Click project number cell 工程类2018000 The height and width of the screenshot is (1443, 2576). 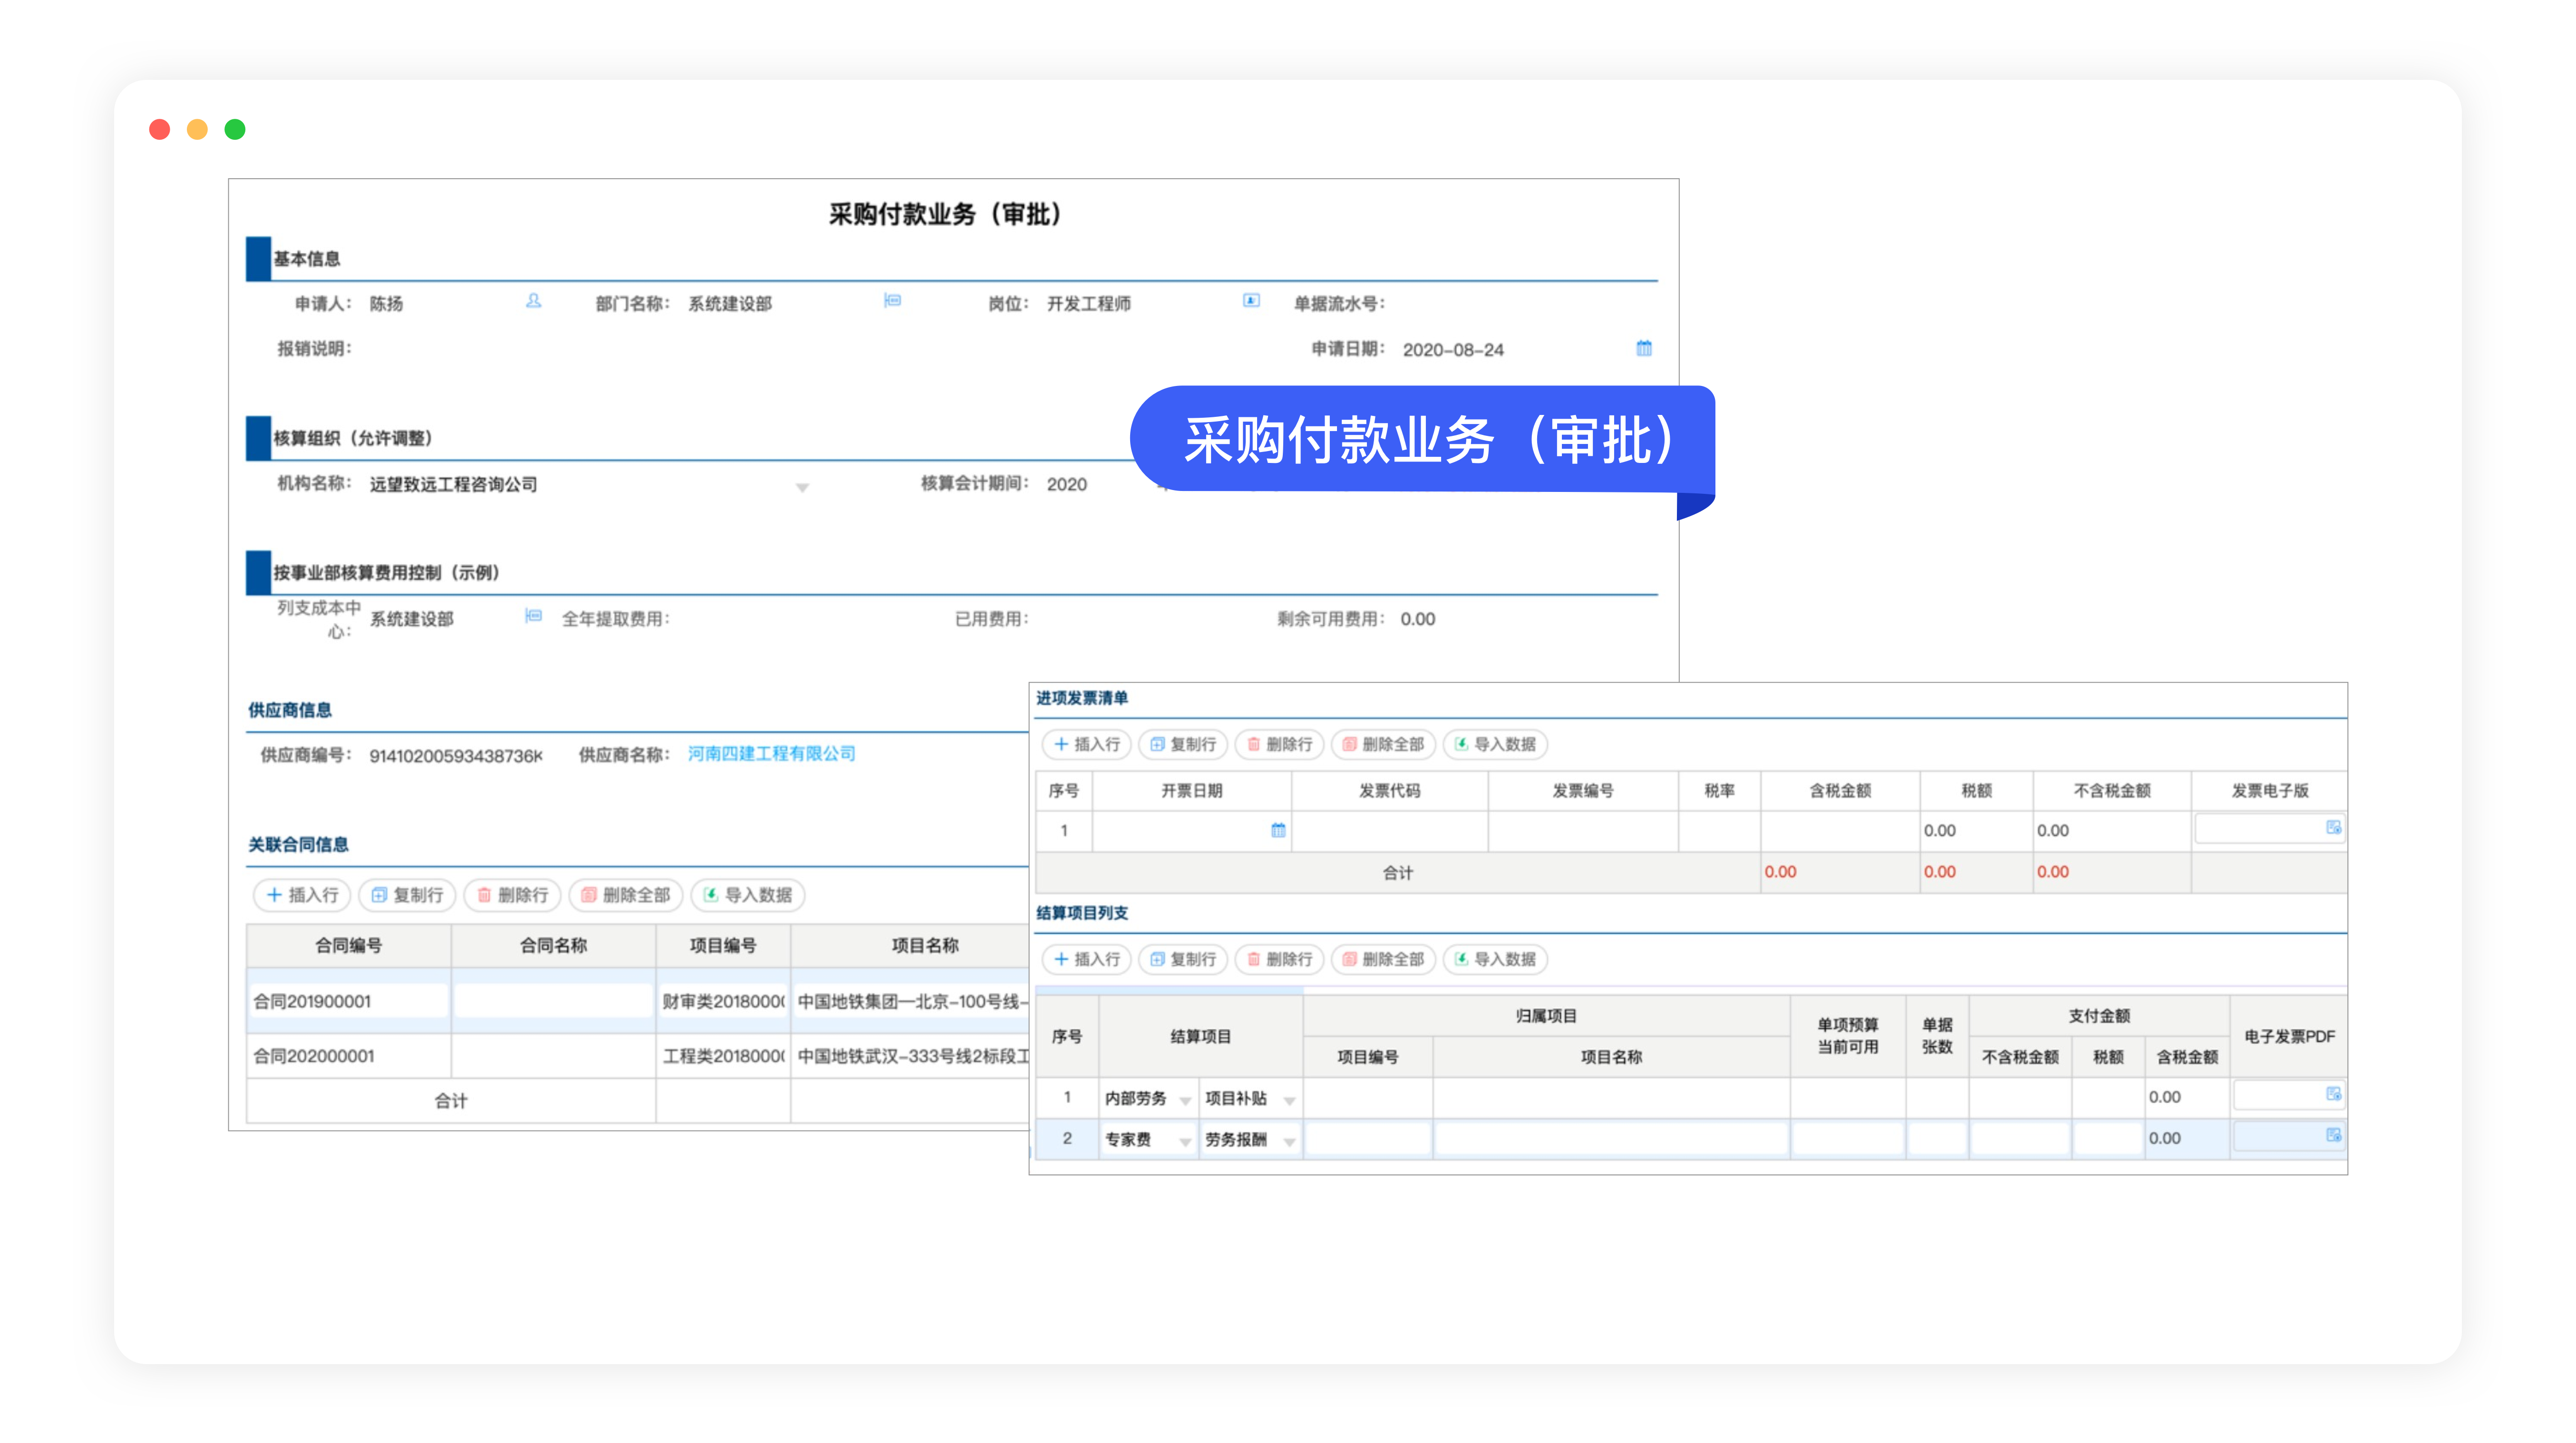(723, 1056)
